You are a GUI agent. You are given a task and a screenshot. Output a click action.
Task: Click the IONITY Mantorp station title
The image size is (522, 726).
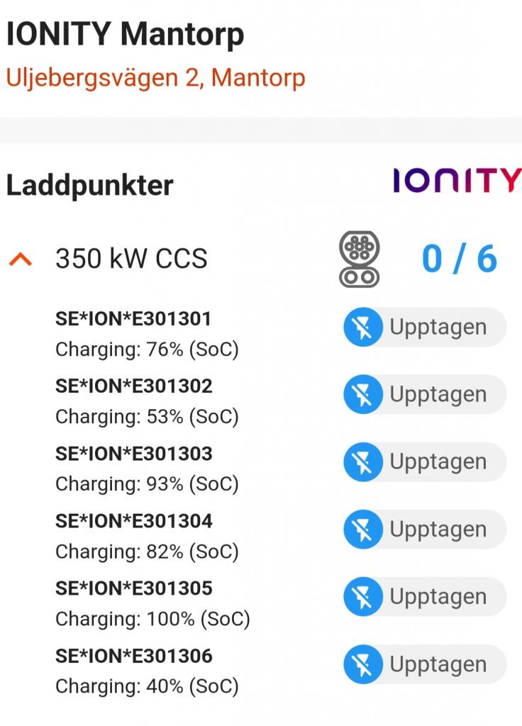click(125, 34)
